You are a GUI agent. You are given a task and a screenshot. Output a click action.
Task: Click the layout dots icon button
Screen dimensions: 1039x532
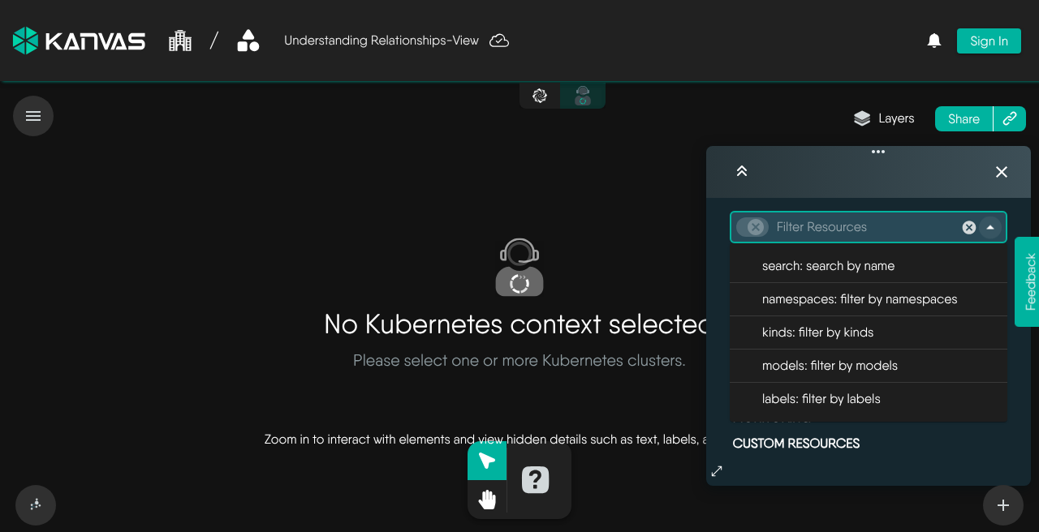coord(36,505)
